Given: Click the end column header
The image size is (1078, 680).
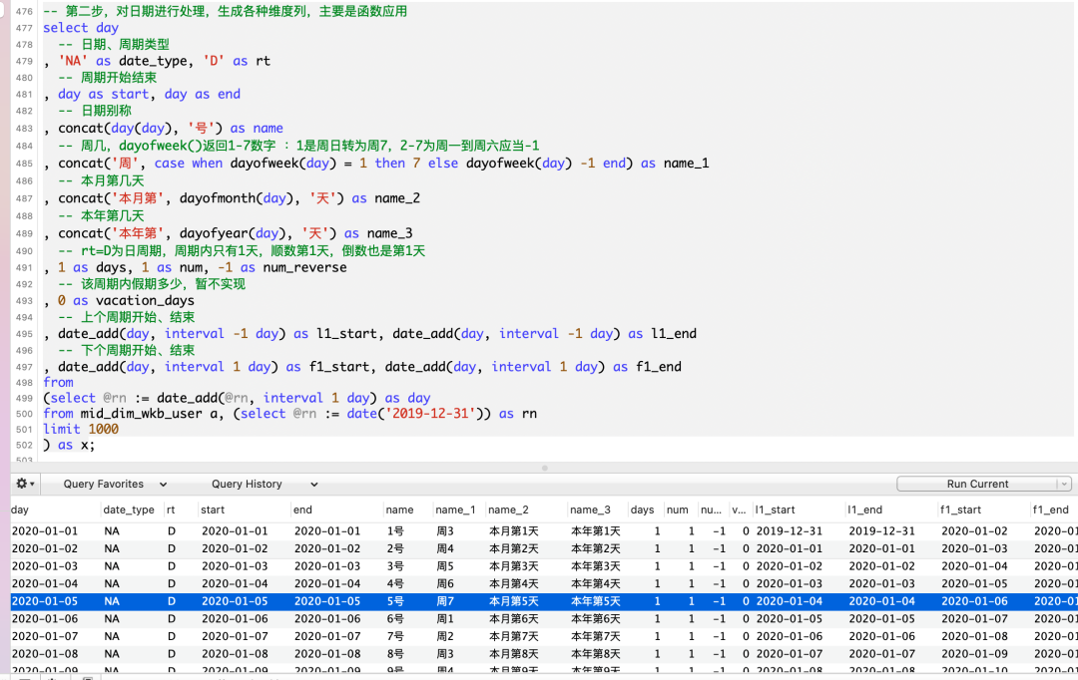Looking at the screenshot, I should (x=302, y=510).
